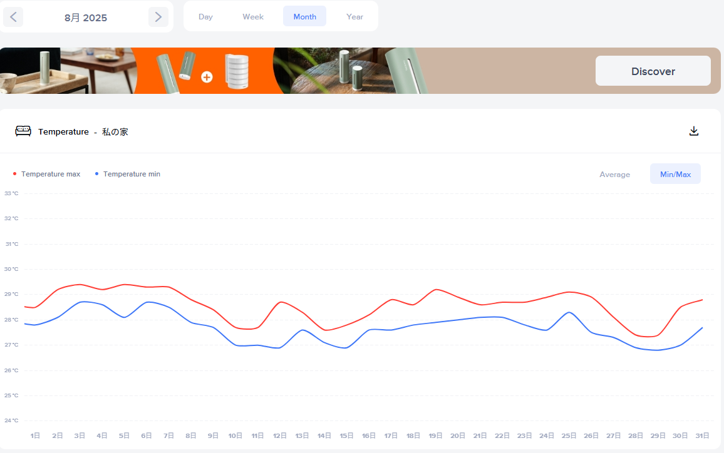Click the sofa icon beside Temperature title

coord(23,131)
